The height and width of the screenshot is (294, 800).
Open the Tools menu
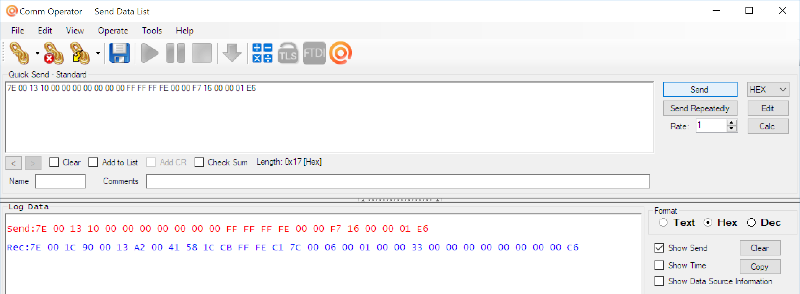[152, 31]
